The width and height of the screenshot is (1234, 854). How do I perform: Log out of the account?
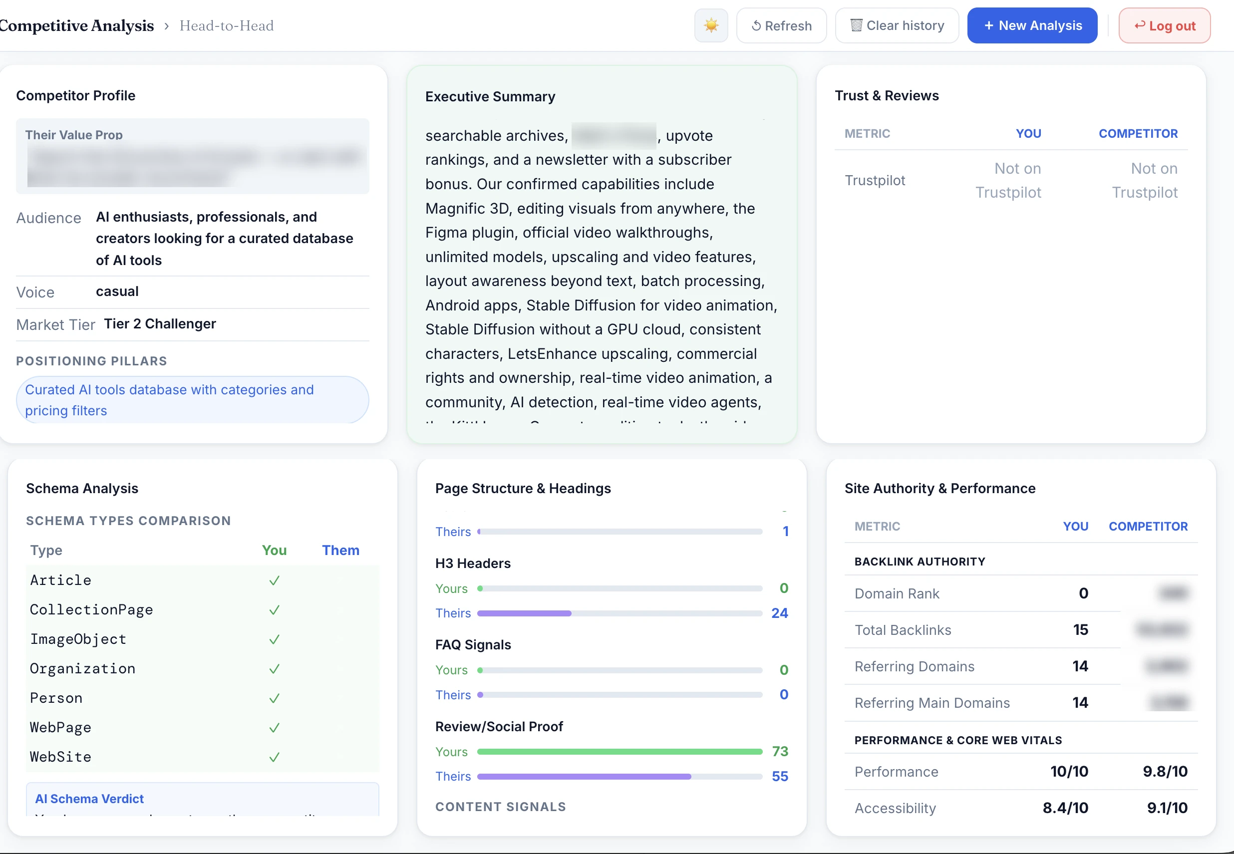point(1165,25)
